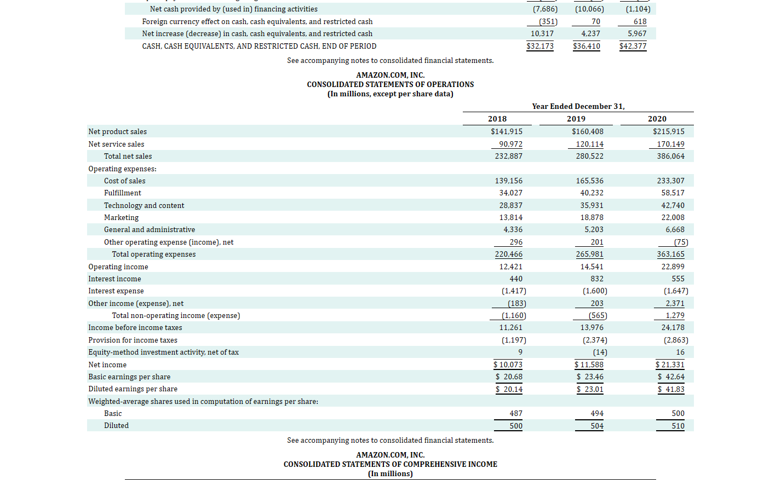This screenshot has width=781, height=480.
Task: Select the "Basic earnings per share" label
Action: (x=129, y=377)
